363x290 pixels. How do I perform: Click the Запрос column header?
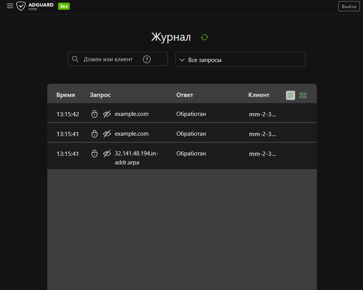coord(100,95)
